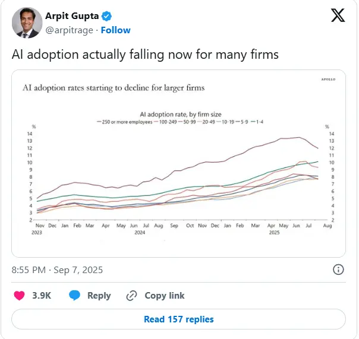Open the 3.9K likes count
359x339 pixels.
[42, 296]
